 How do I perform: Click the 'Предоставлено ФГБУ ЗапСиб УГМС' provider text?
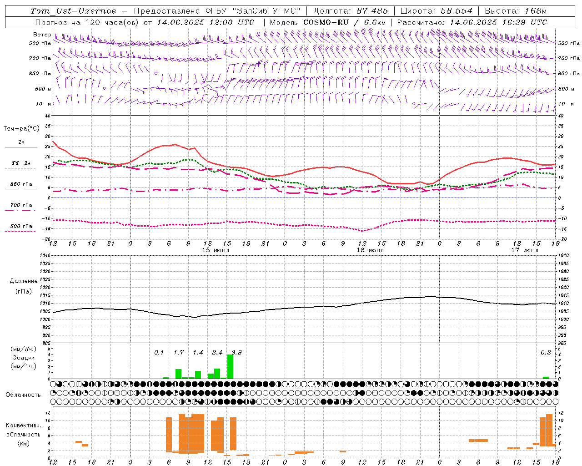tap(217, 11)
